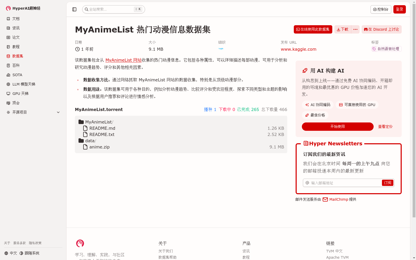Screen dimensions: 416x260
Task: Click the 下载 button
Action: pos(342,29)
